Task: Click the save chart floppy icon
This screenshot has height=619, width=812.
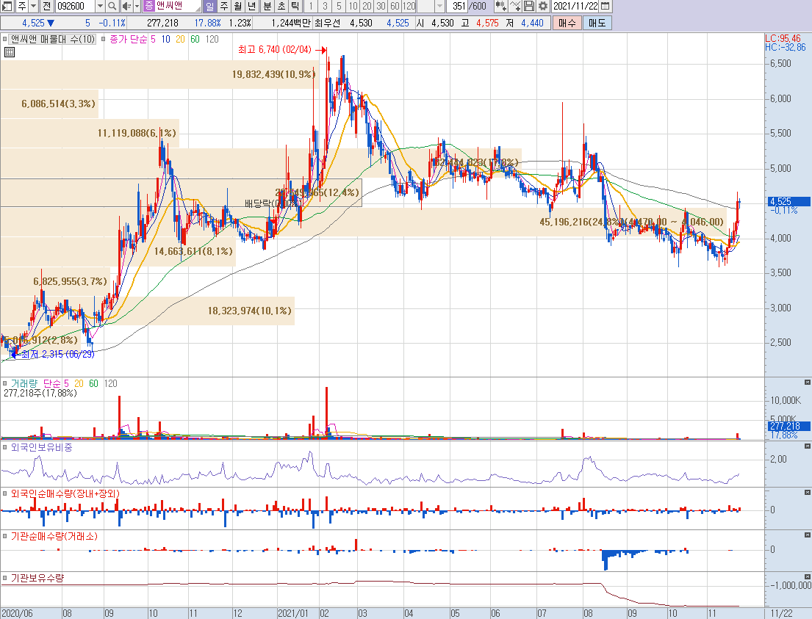Action: pyautogui.click(x=529, y=6)
